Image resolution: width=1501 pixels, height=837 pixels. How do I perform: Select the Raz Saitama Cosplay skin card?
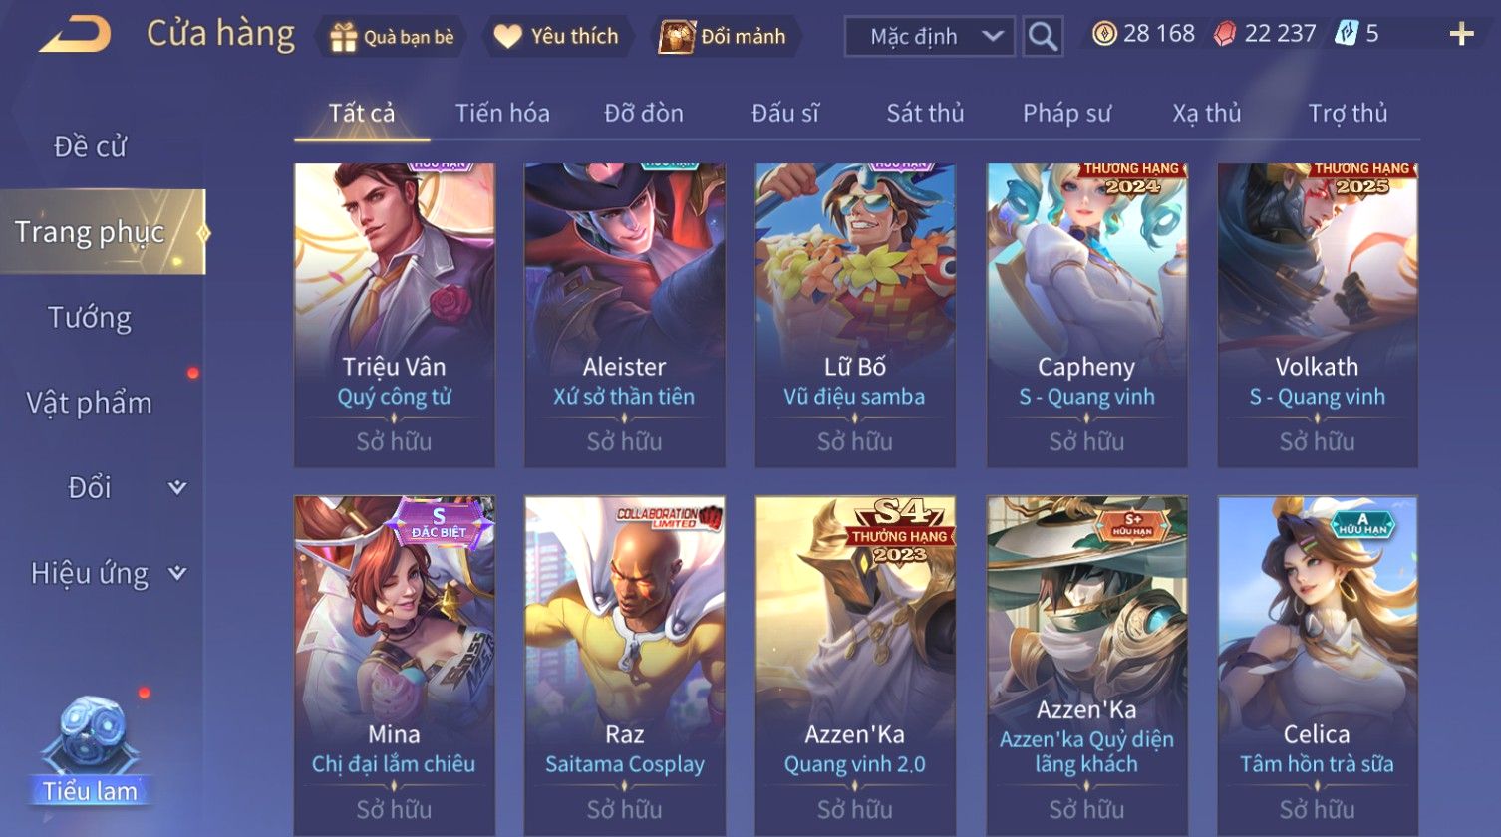coord(625,666)
